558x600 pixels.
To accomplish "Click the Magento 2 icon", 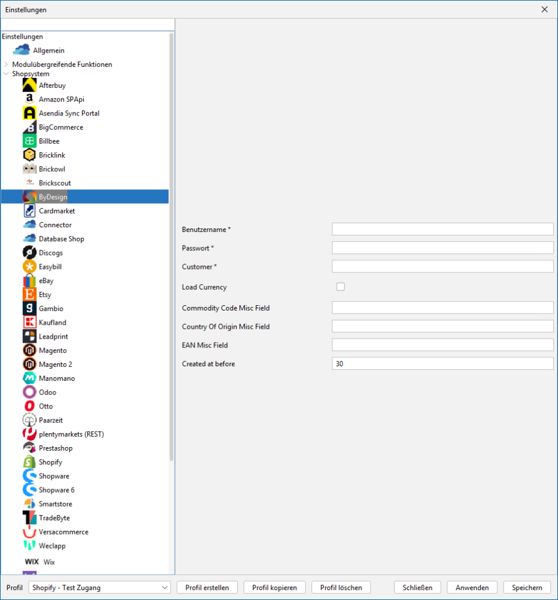I will click(29, 364).
